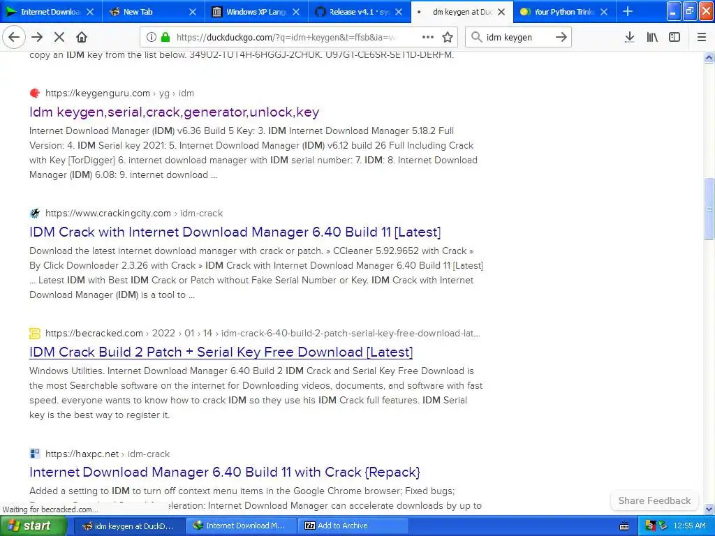Click the crackingcity favicon
Viewport: 715px width, 536px height.
click(35, 213)
